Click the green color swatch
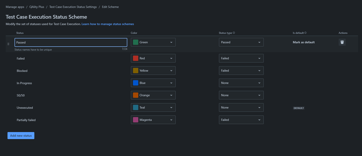This screenshot has width=362, height=156. tap(136, 42)
